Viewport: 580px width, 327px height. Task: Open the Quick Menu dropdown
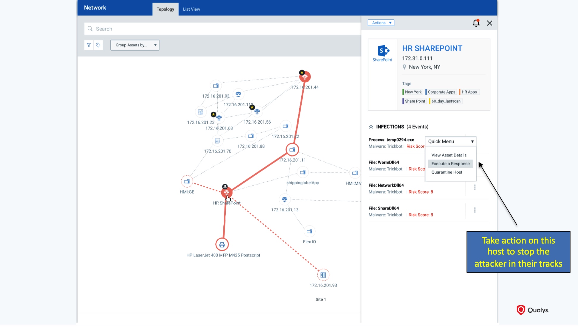[451, 142]
